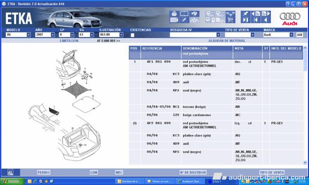The image size is (309, 185).
Task: Click Tipo de venta at the bottom bar
Action: pyautogui.click(x=272, y=172)
